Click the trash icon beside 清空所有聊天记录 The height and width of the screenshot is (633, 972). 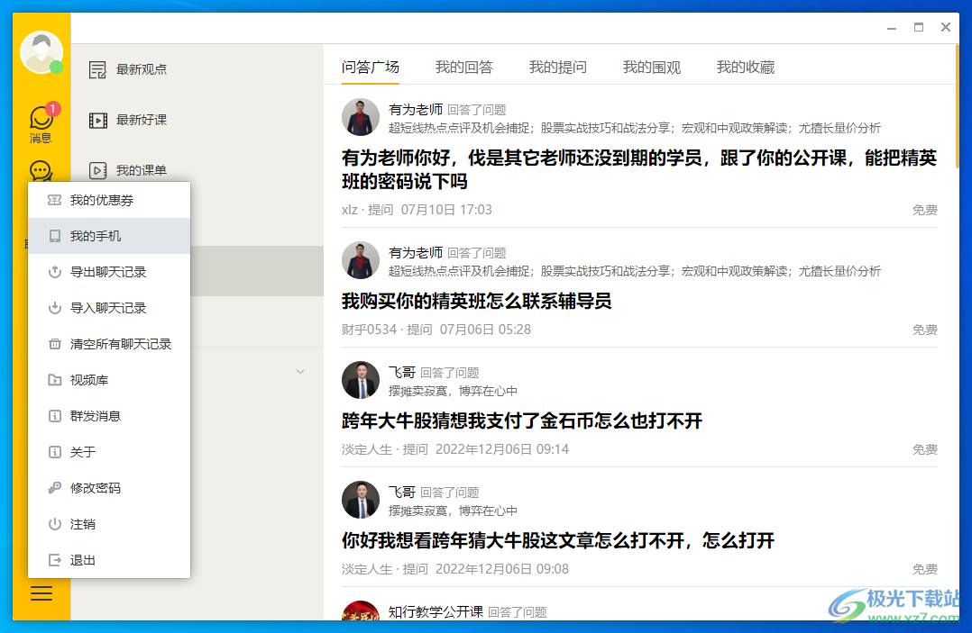point(54,343)
